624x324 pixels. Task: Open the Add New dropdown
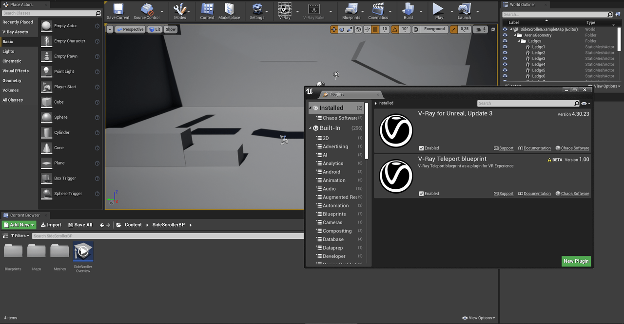coord(19,225)
